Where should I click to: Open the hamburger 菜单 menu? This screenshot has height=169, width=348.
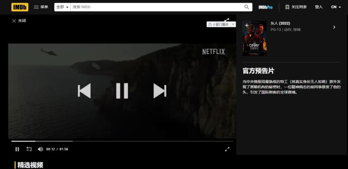[41, 7]
